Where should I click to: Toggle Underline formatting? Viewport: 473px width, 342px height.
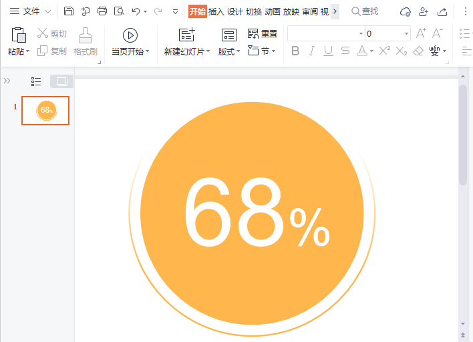(x=328, y=51)
